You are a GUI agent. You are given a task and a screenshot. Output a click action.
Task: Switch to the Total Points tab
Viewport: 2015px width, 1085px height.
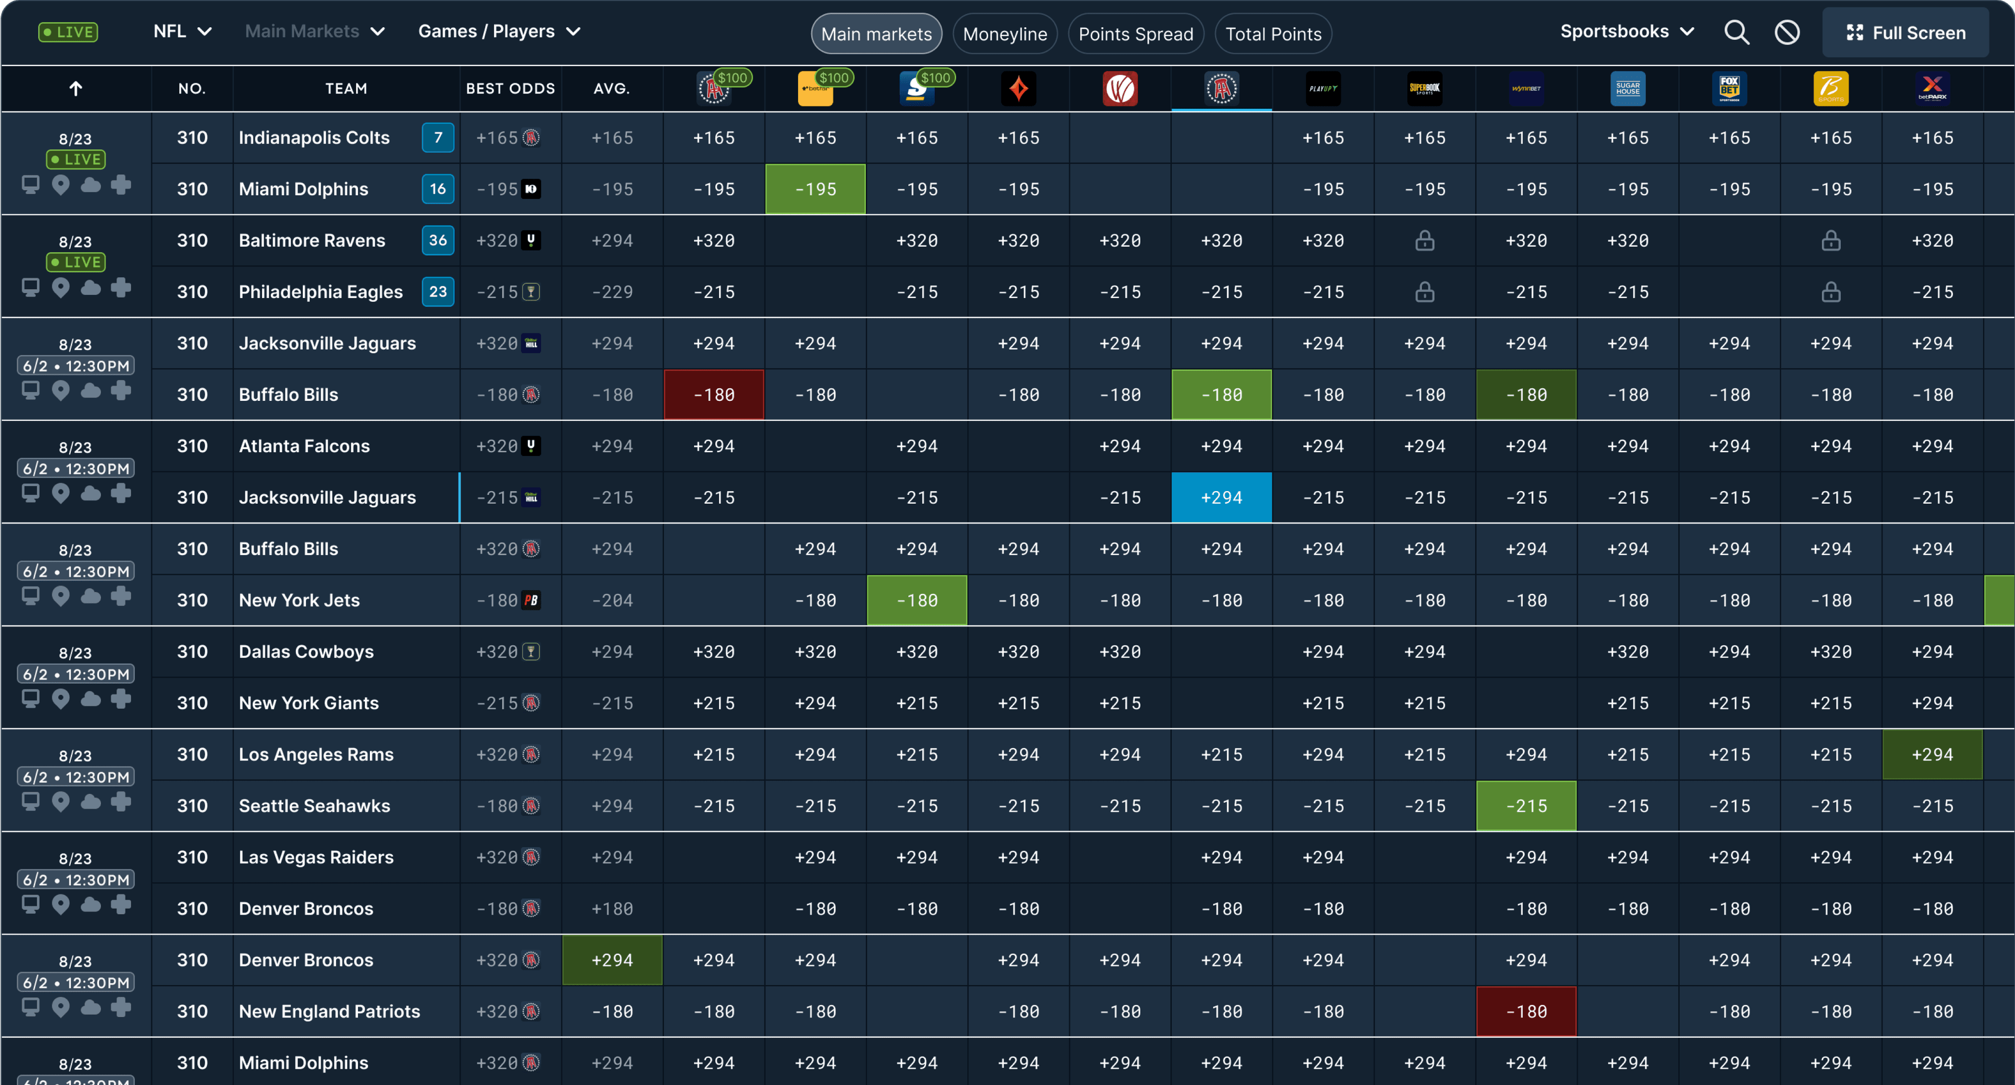pos(1272,34)
